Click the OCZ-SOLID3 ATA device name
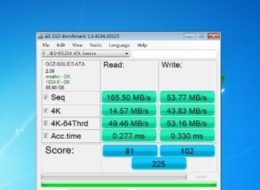This screenshot has height=190, width=260. pyautogui.click(x=65, y=64)
